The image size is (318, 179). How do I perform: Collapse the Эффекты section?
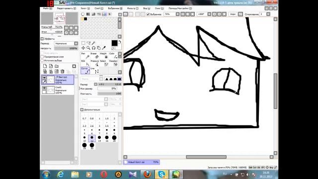click(42, 39)
